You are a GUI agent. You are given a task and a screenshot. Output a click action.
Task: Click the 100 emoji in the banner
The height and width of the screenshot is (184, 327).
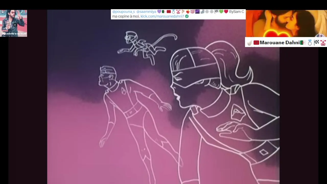[x=193, y=11]
